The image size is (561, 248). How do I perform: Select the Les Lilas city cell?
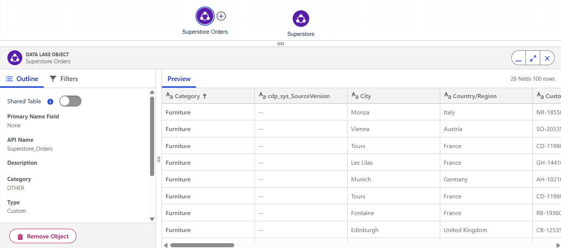coord(394,162)
